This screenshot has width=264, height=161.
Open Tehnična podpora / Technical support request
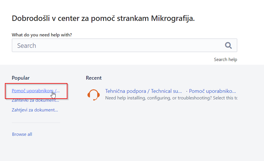[143, 91]
